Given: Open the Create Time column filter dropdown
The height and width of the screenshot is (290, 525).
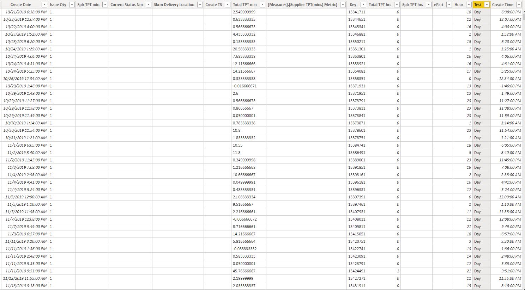Looking at the screenshot, I should pos(519,5).
